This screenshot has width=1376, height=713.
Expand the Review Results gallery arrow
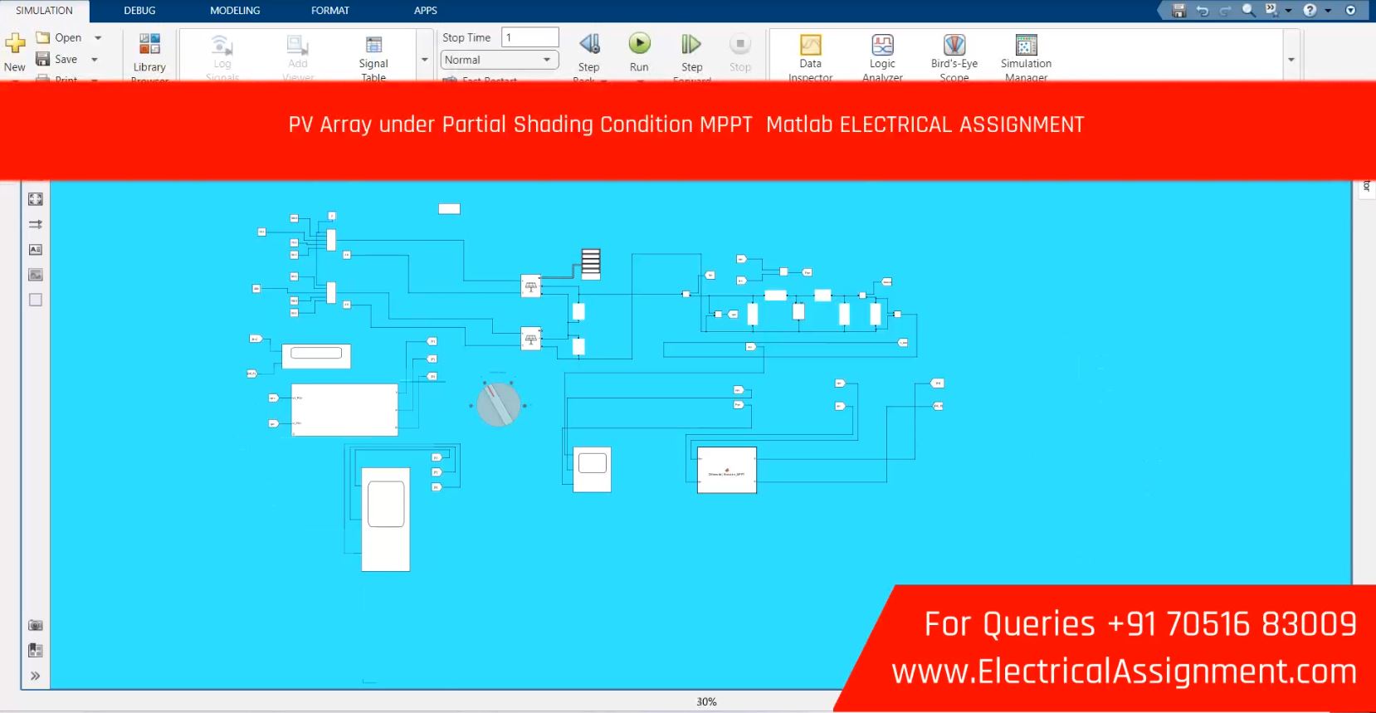1291,60
